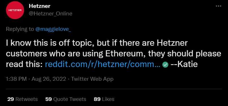Click the 'read this:' text

(24, 64)
